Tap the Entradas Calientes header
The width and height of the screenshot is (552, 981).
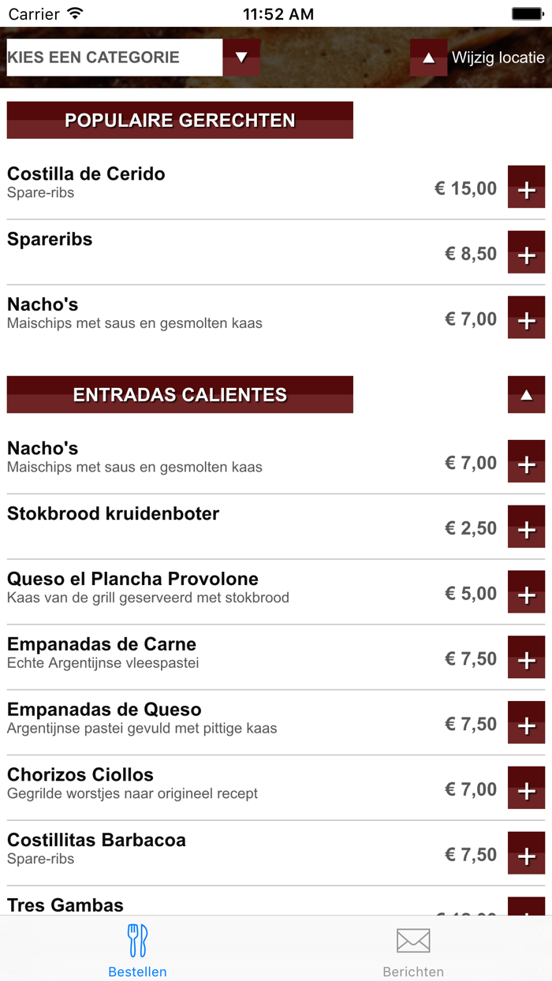point(180,395)
